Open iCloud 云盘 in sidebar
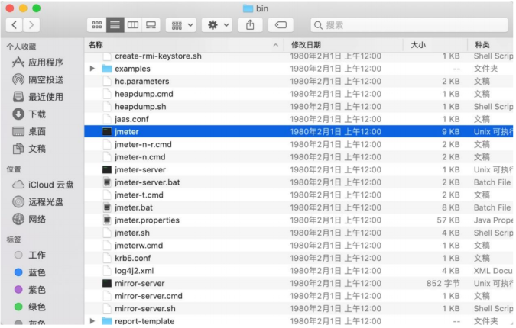The image size is (516, 328). coord(43,185)
